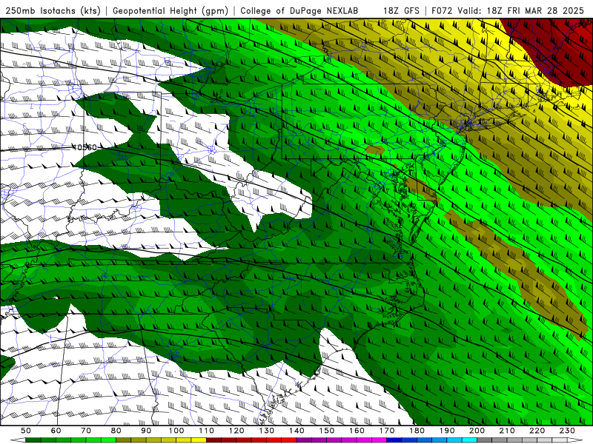Screen dimensions: 593x444
Task: Click the '110' color scale label
Action: point(207,431)
